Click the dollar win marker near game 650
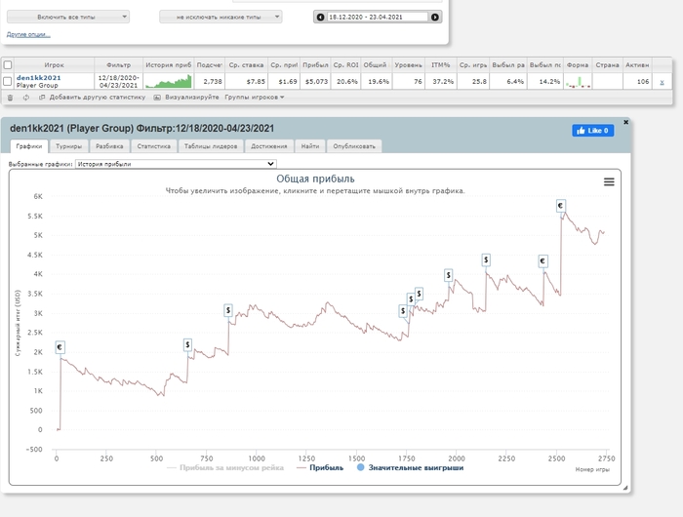Image resolution: width=683 pixels, height=517 pixels. point(187,345)
